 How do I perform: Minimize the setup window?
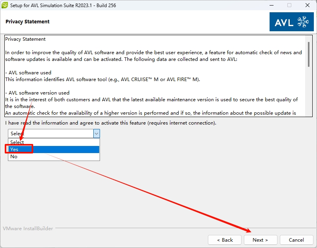coord(271,5)
